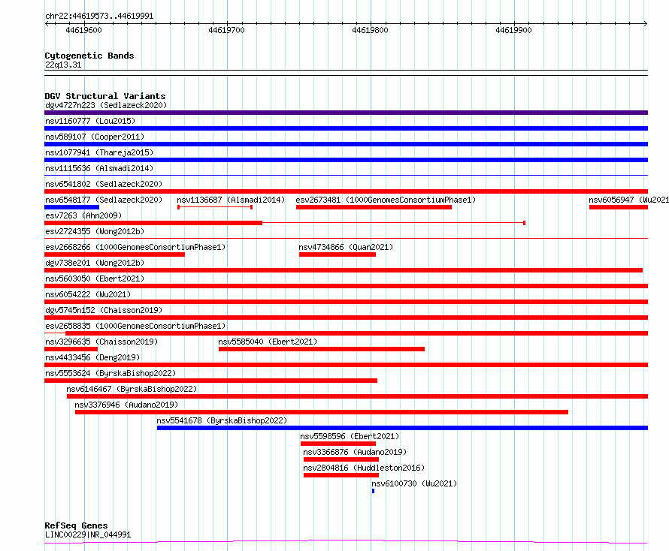Click nsv6548177 (Sedlazeck2020) label

[104, 200]
